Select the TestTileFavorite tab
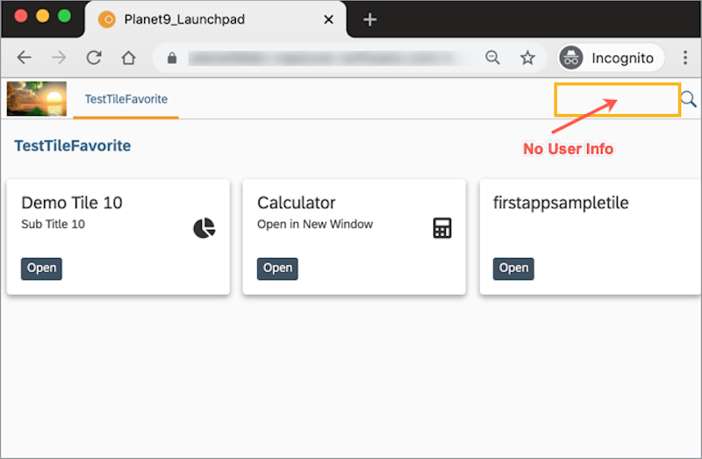702x459 pixels. coord(125,99)
